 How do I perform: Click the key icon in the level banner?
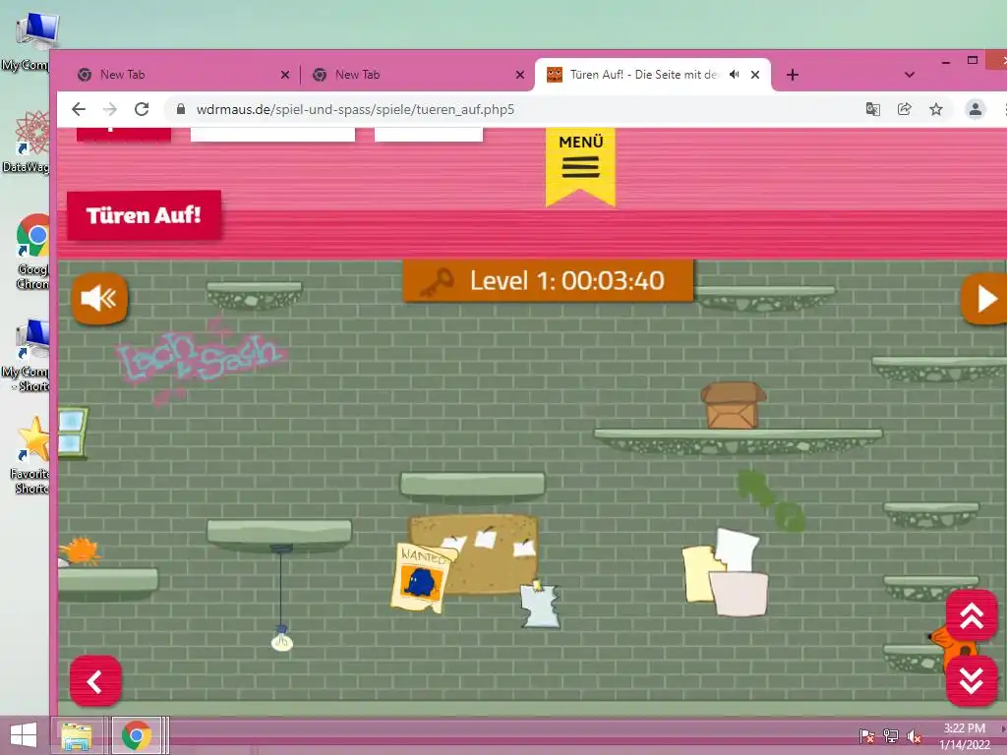click(x=437, y=282)
